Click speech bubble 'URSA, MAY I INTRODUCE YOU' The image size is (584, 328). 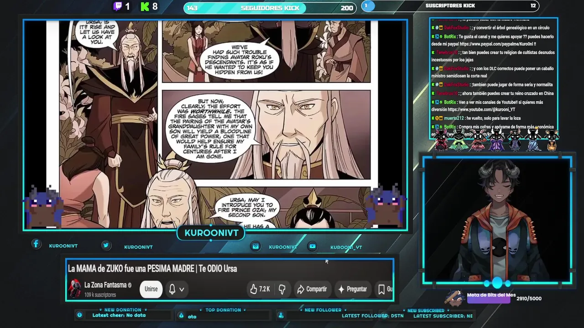[x=246, y=207]
